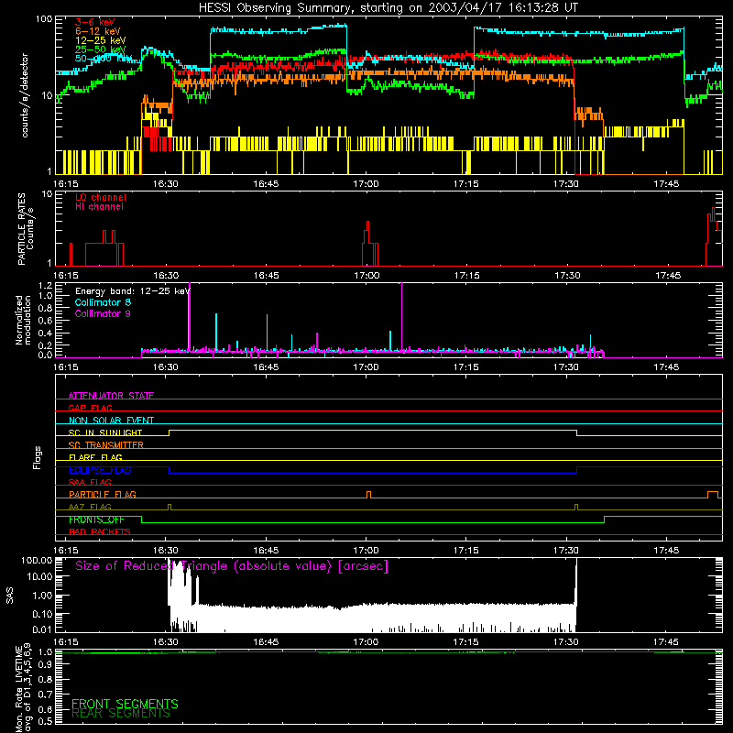Click the REAR SEGMENTS legend text
The width and height of the screenshot is (733, 733).
pyautogui.click(x=121, y=714)
